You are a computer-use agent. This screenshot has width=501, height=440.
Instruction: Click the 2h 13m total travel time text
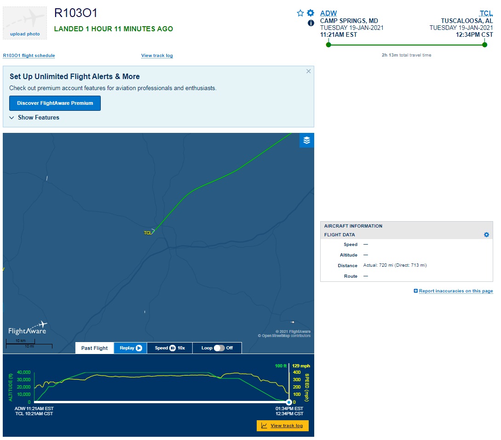coord(406,55)
